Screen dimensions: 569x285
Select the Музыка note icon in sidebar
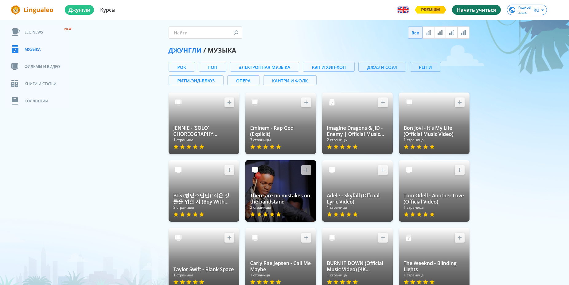click(15, 49)
